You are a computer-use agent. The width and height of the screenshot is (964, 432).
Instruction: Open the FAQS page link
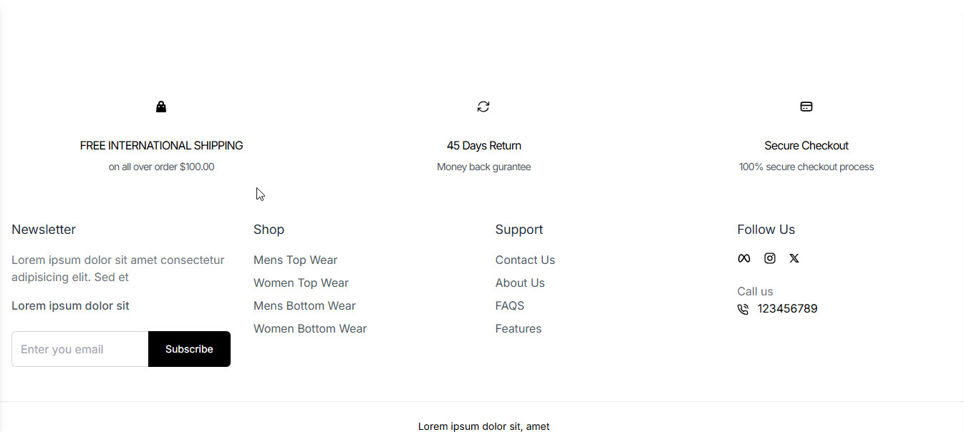coord(510,305)
